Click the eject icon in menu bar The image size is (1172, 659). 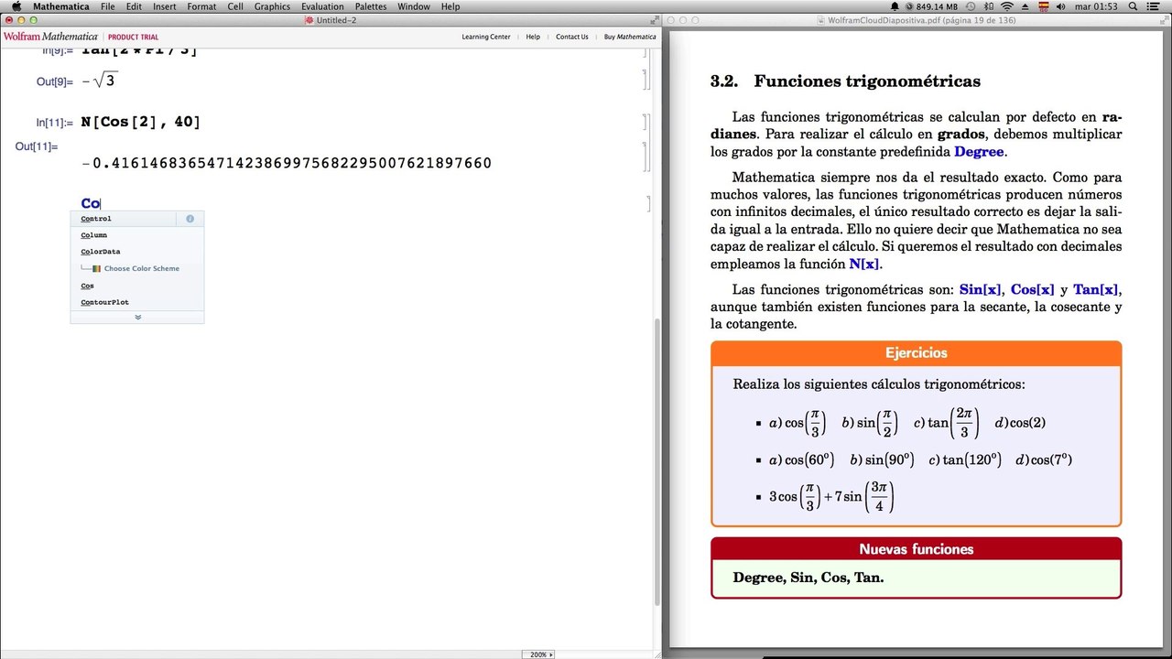point(1025,6)
